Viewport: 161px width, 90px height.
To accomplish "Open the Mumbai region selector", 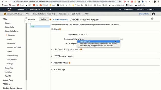I will [x=141, y=9].
